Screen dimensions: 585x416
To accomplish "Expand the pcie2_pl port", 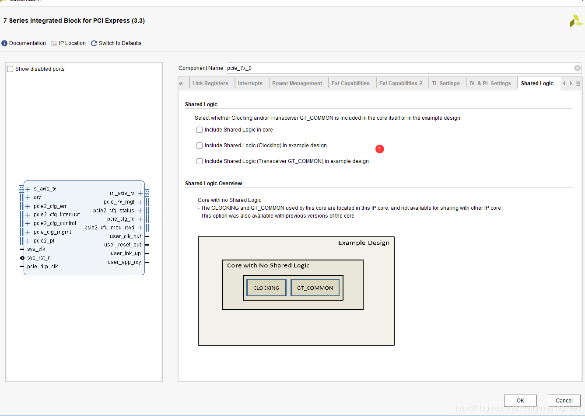I will pyautogui.click(x=28, y=241).
